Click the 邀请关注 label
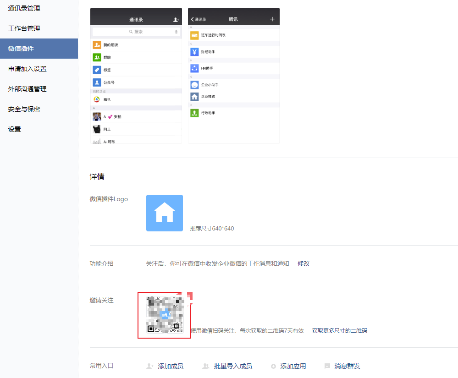This screenshot has width=458, height=378. 101,301
